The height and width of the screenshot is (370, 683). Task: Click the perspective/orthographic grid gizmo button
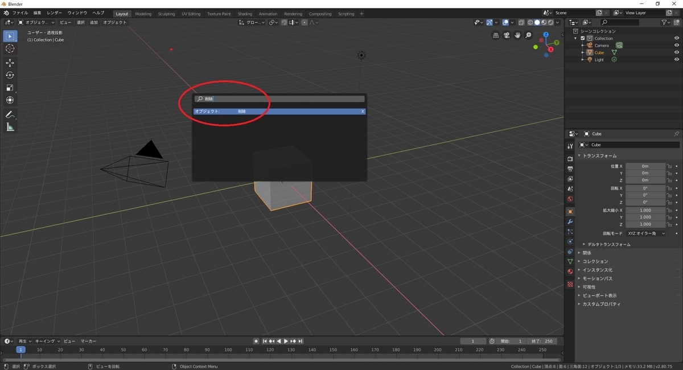[x=496, y=35]
